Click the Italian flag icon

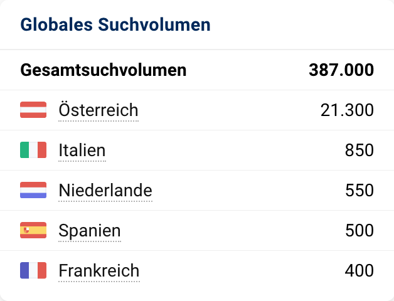[33, 150]
